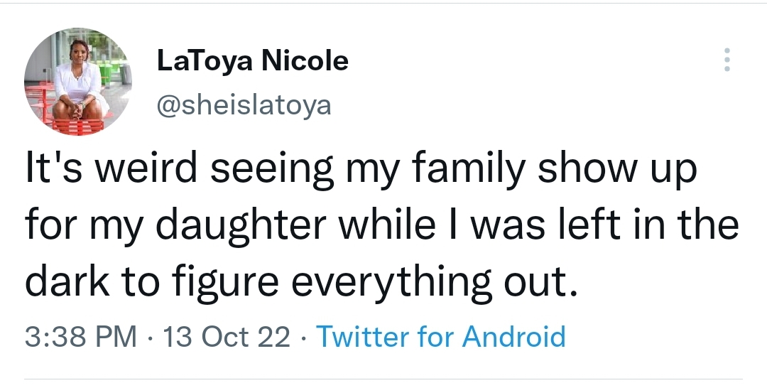The height and width of the screenshot is (388, 767).
Task: Click the 13 Oct 22 date
Action: point(227,336)
